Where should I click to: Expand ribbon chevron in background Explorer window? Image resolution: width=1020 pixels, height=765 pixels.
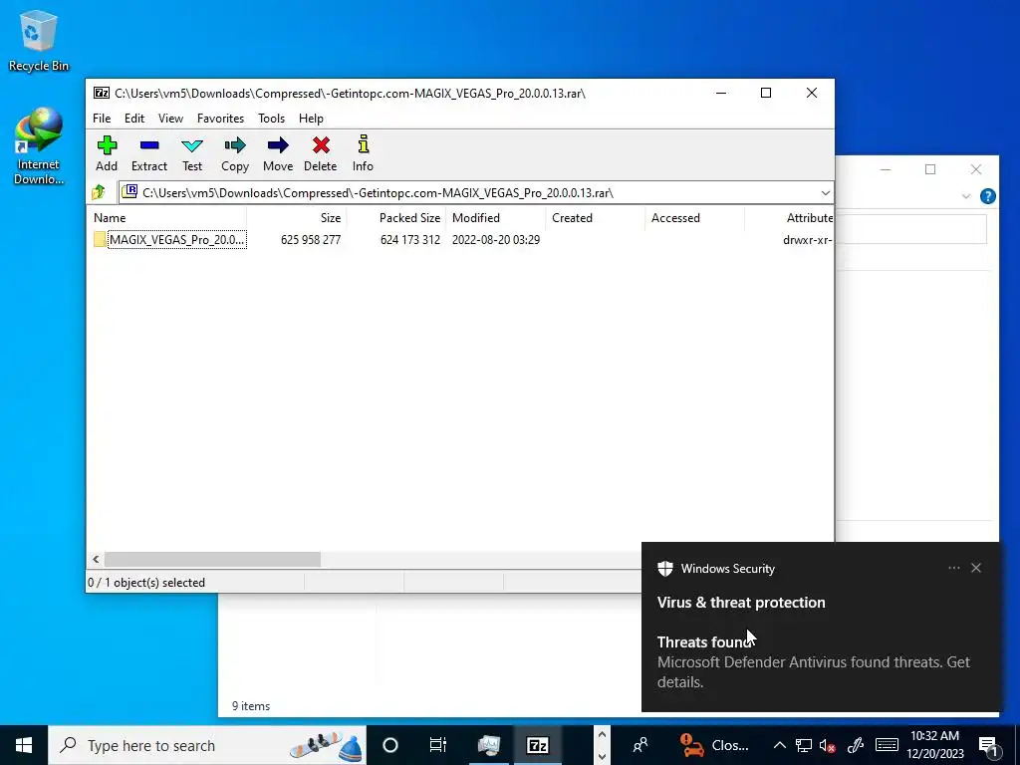click(966, 196)
